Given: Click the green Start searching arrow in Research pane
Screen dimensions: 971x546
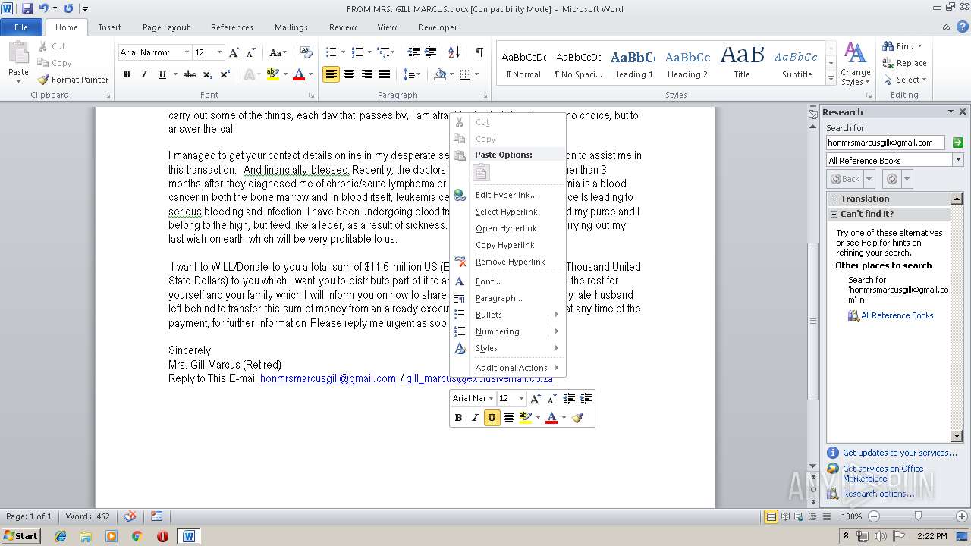Looking at the screenshot, I should 957,143.
